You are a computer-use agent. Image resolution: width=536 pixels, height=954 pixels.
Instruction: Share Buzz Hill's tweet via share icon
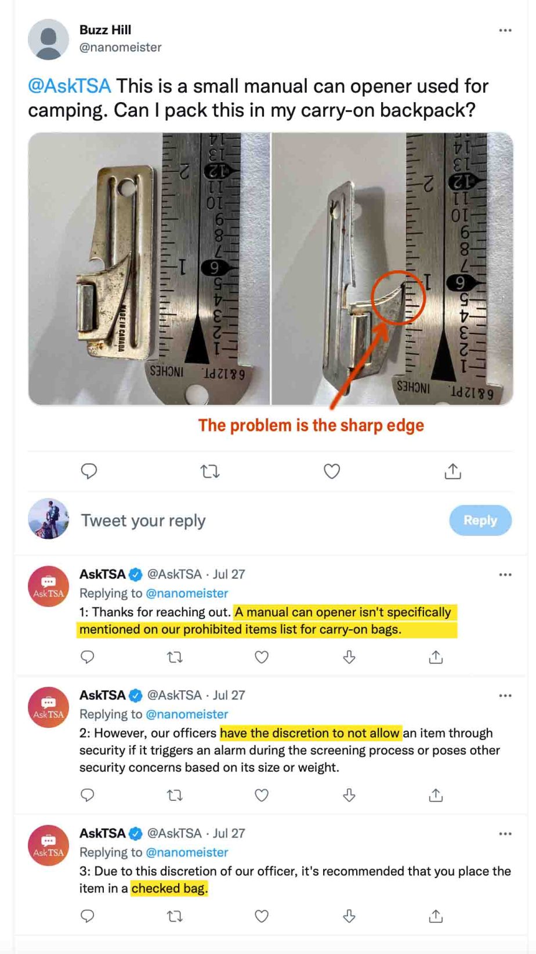(452, 471)
